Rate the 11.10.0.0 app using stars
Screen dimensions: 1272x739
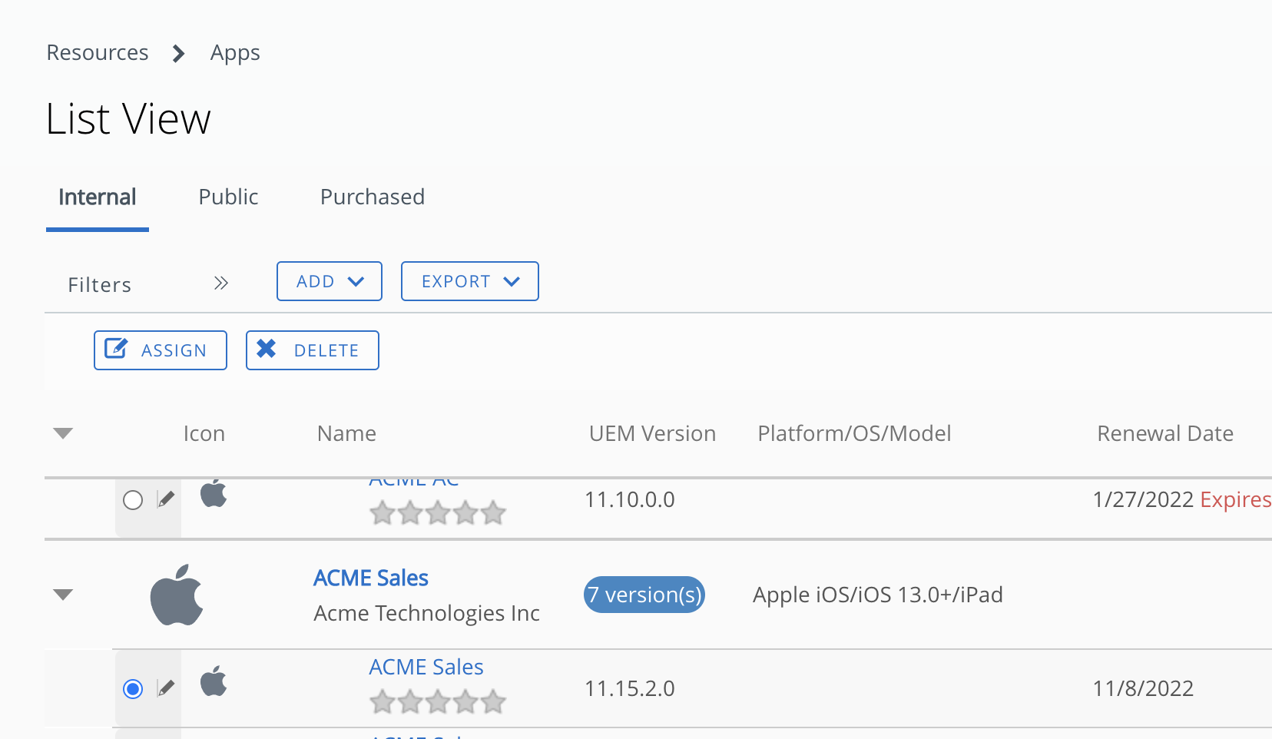(x=438, y=512)
